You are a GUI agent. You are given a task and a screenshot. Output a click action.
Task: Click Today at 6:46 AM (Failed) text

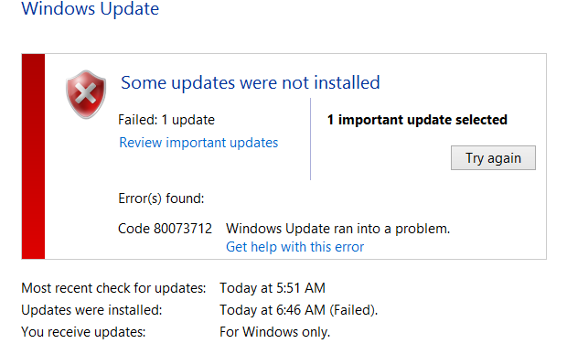299,310
